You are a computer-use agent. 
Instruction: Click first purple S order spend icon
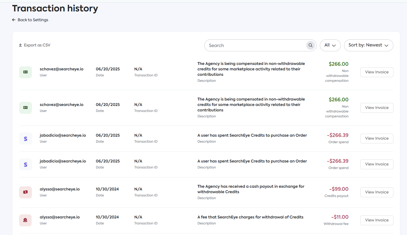pyautogui.click(x=25, y=139)
